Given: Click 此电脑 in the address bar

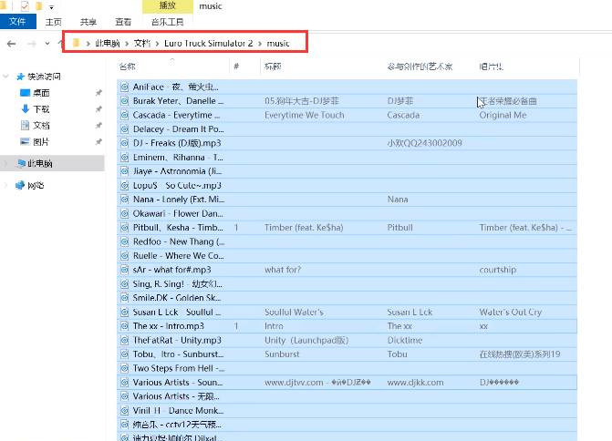Looking at the screenshot, I should tap(108, 43).
